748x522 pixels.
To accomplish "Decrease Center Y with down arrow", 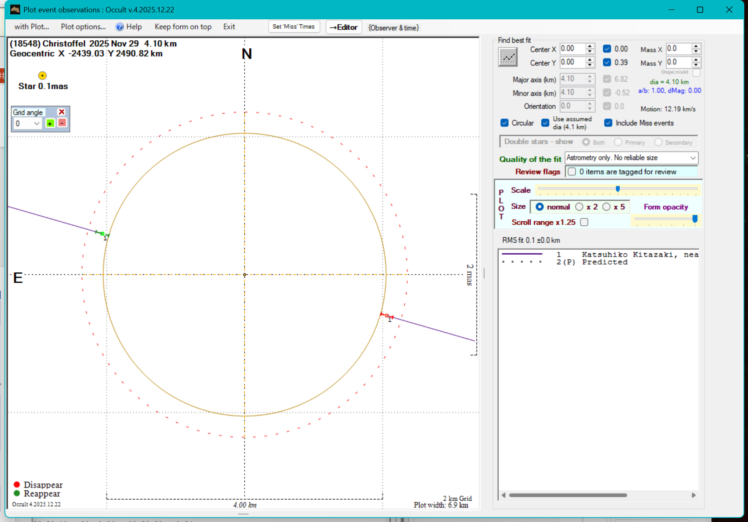I will (x=590, y=65).
